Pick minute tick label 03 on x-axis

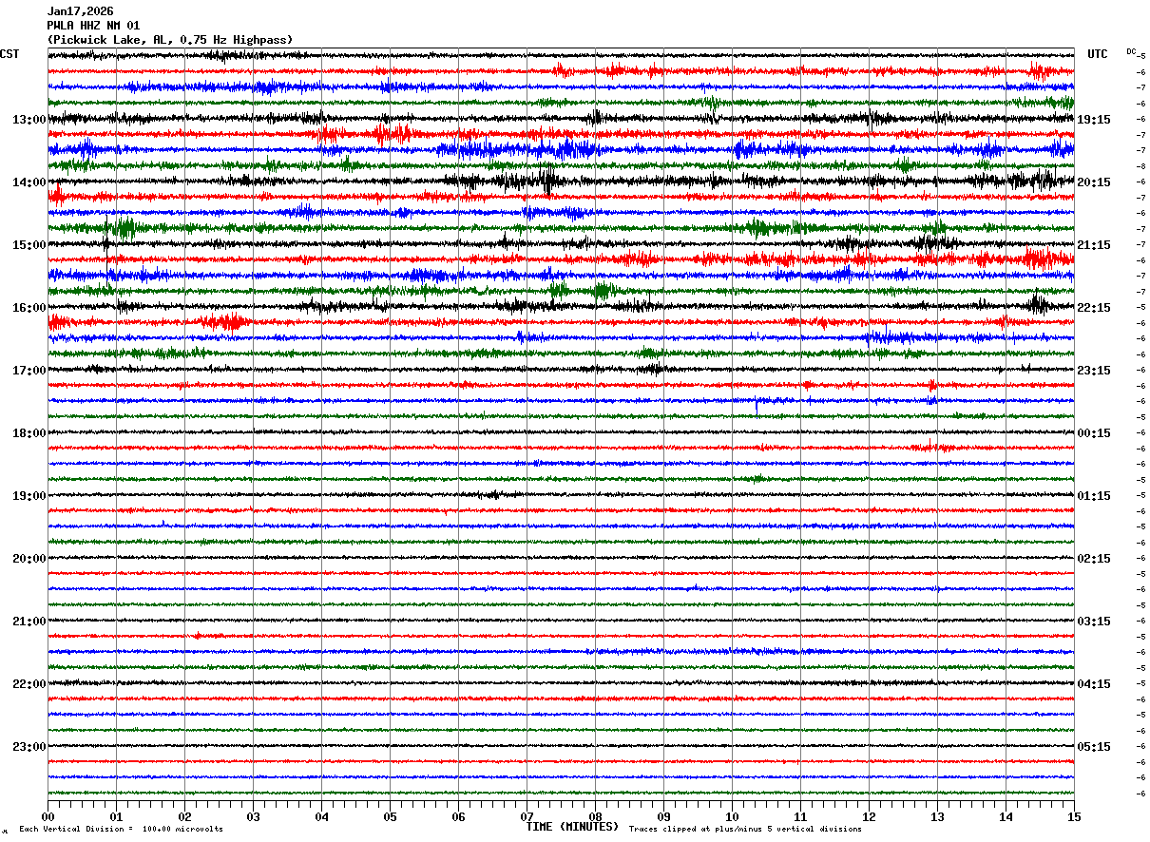click(253, 816)
